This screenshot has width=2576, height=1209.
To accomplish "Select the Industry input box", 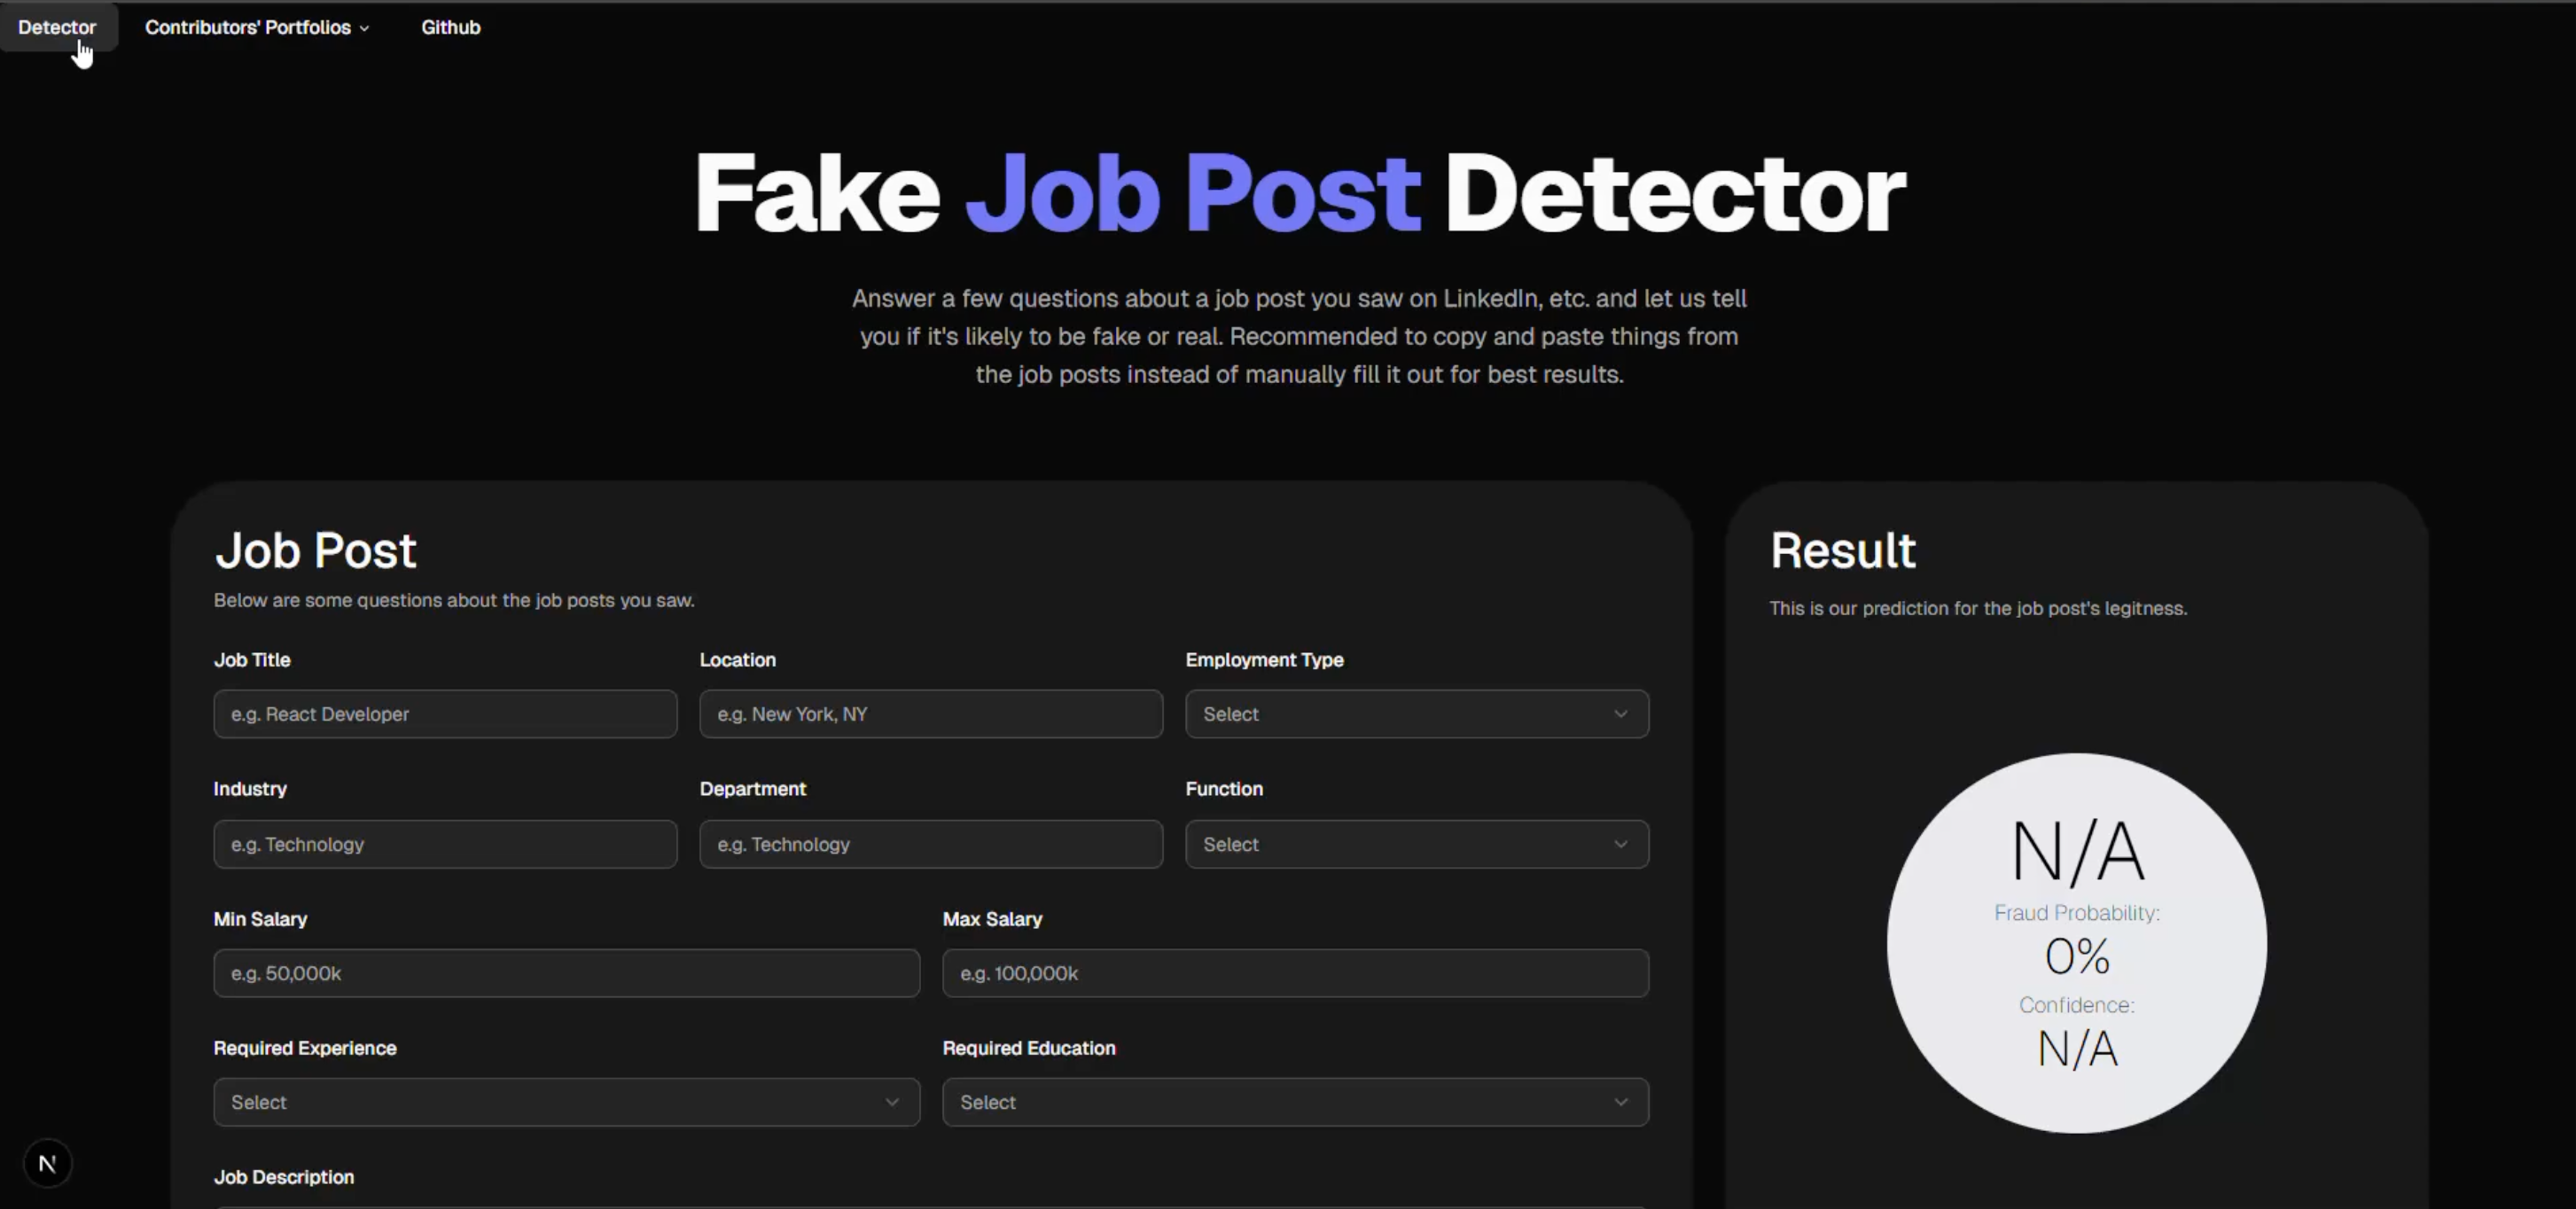I will (x=445, y=844).
